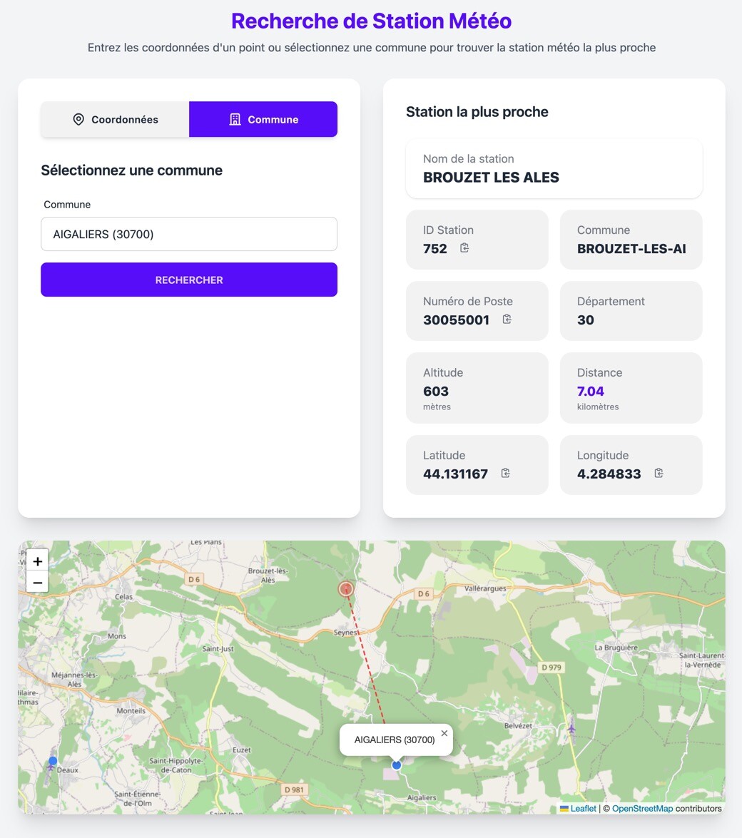Copy the Longitude value 4.284833

(659, 473)
